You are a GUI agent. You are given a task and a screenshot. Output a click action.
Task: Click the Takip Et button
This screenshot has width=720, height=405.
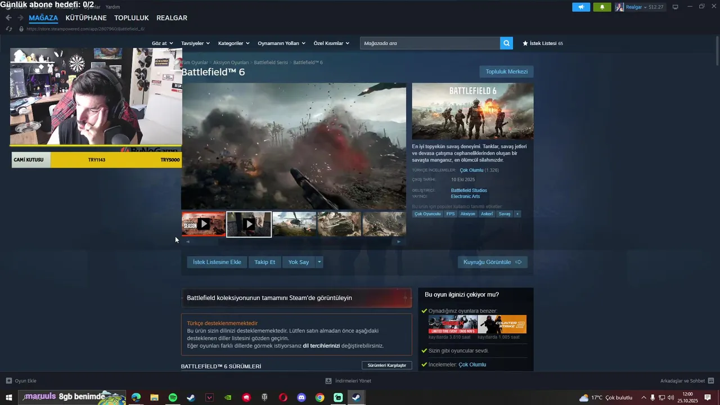[x=265, y=262]
